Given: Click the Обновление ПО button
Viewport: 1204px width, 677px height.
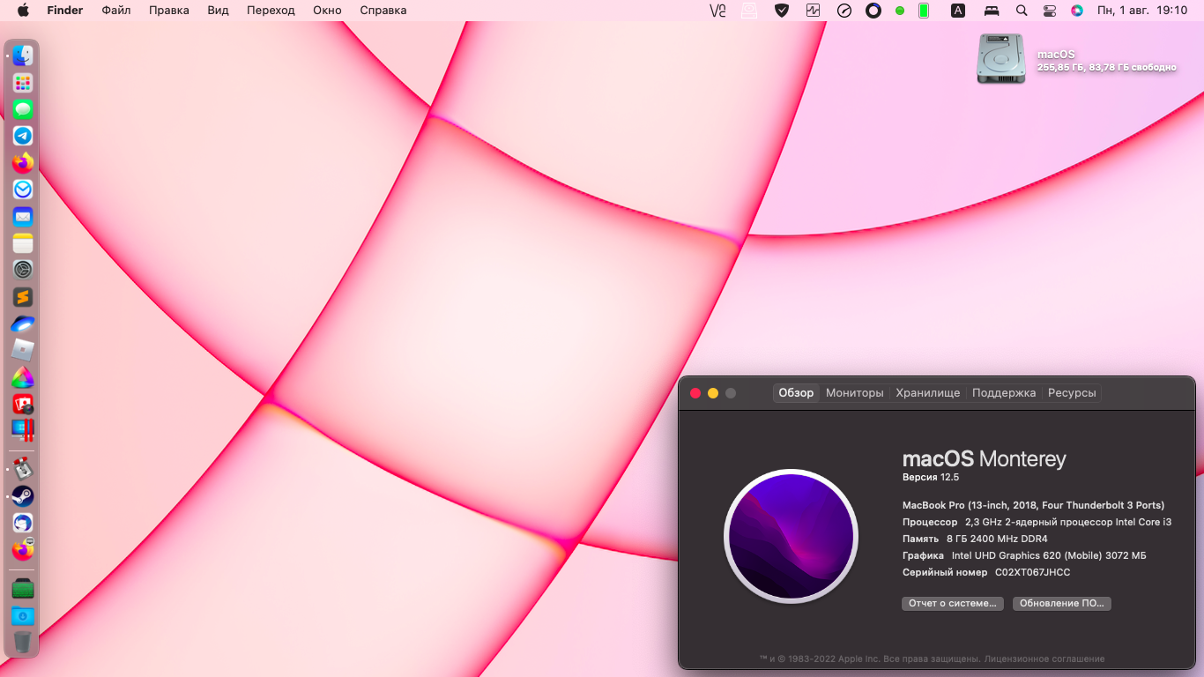Looking at the screenshot, I should pos(1062,604).
